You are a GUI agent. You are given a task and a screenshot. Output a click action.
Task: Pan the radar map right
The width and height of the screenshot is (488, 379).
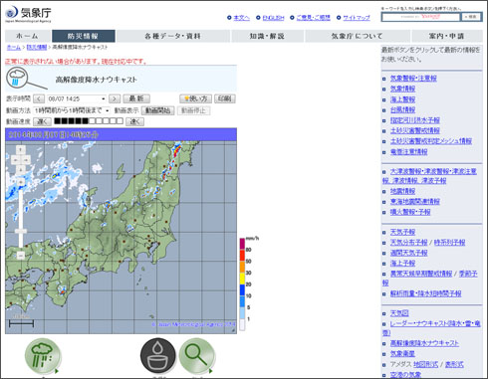tap(26, 160)
